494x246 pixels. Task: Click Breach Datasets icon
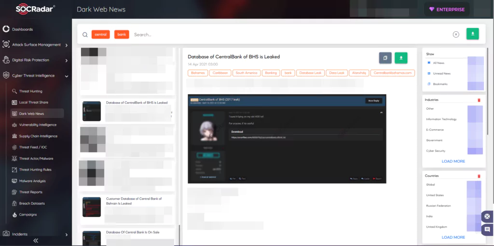coord(14,203)
